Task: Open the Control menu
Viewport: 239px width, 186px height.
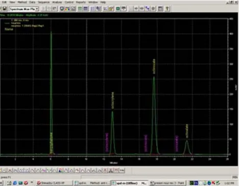Action: [69, 2]
